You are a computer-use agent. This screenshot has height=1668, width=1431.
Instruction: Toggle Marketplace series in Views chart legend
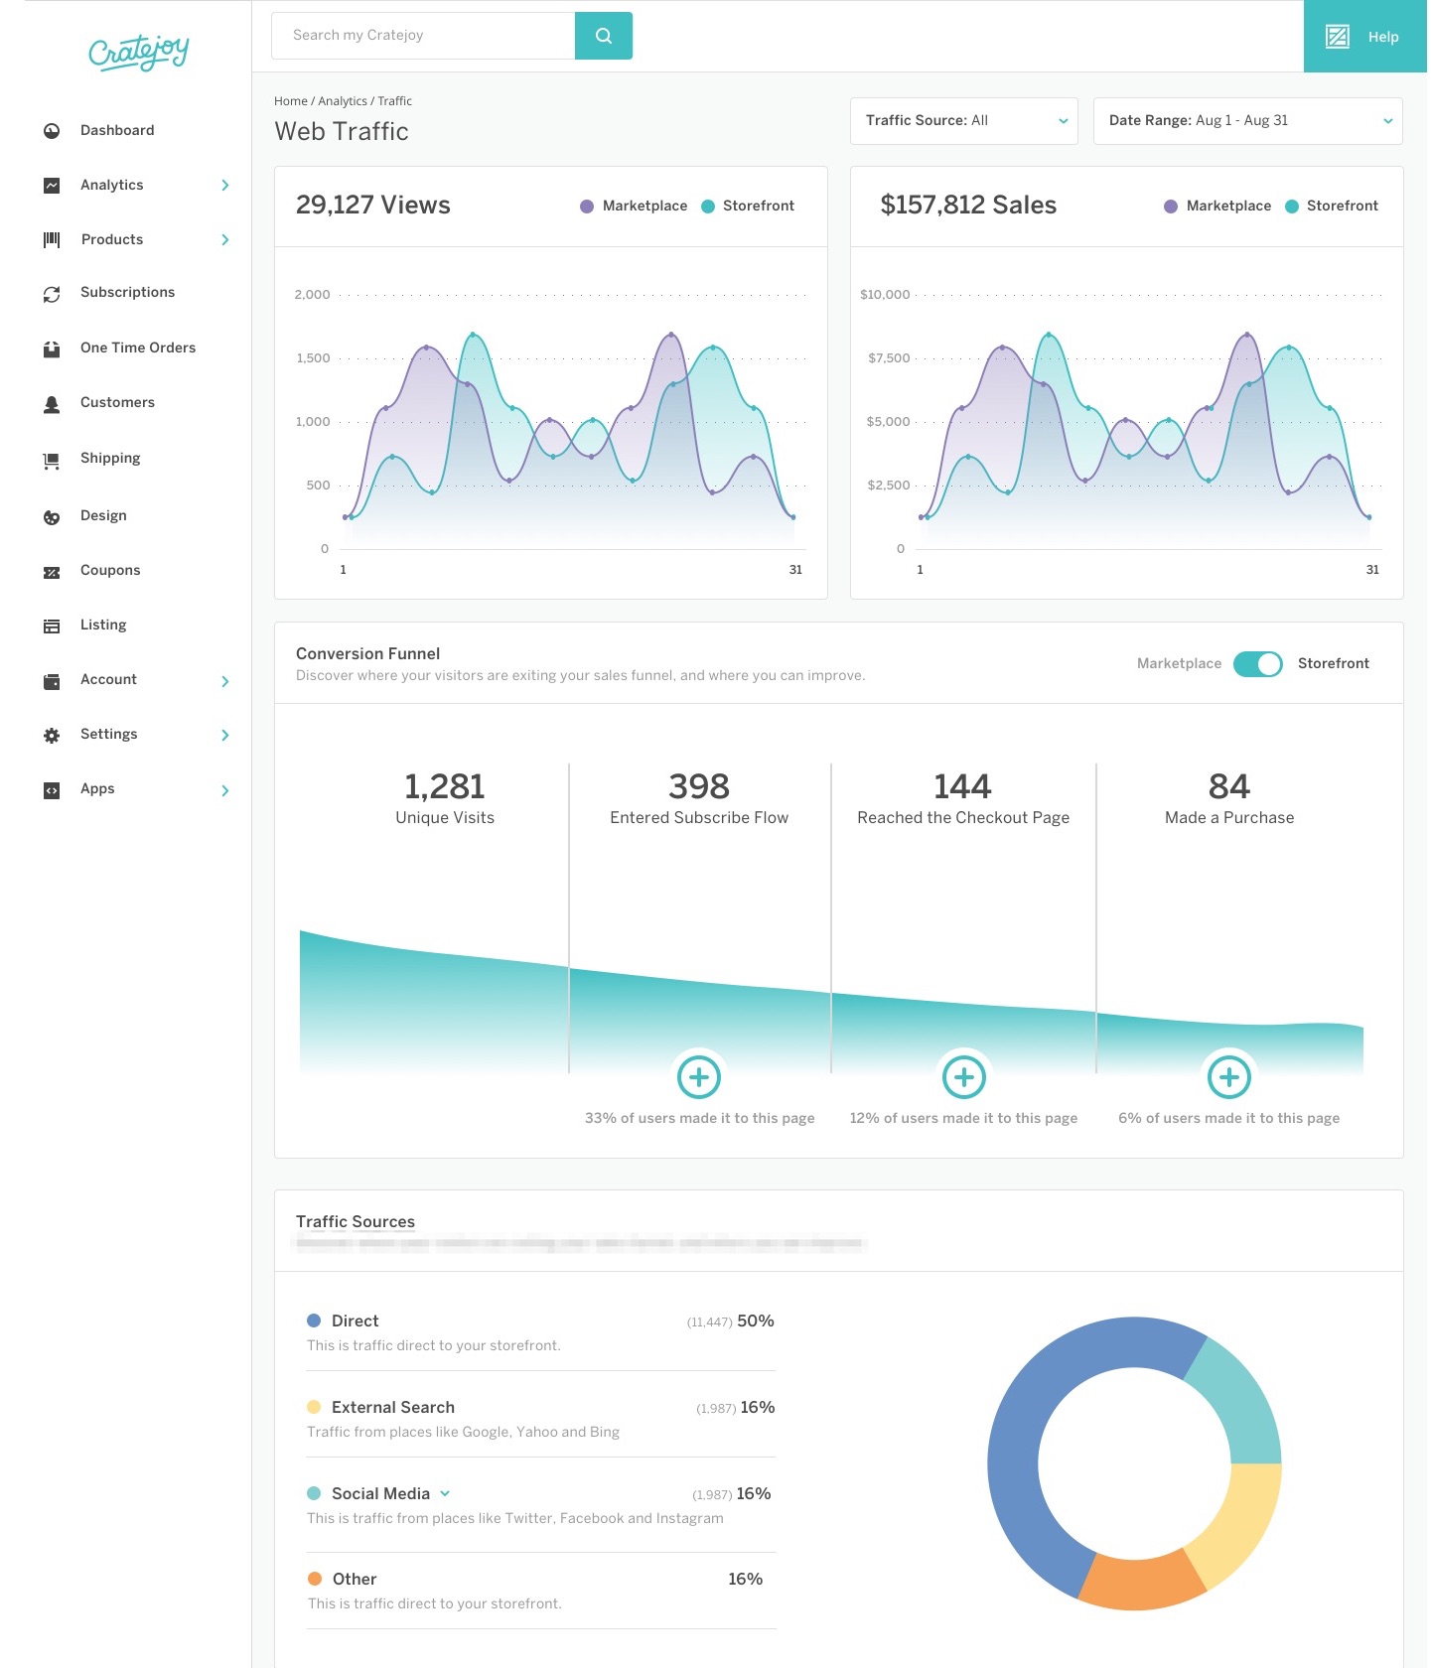coord(634,207)
